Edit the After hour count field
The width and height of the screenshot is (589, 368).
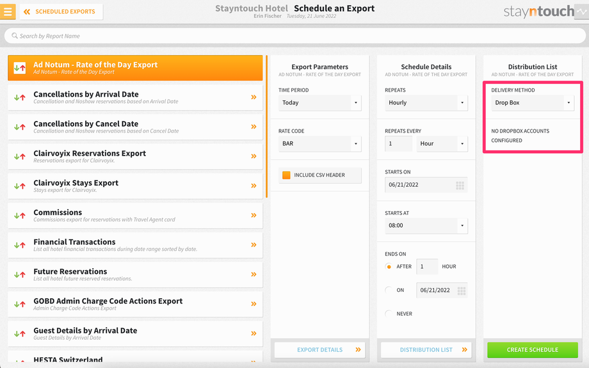427,267
